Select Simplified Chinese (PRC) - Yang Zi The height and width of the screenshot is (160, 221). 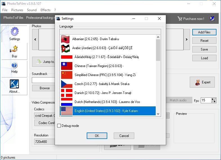[x=108, y=75]
